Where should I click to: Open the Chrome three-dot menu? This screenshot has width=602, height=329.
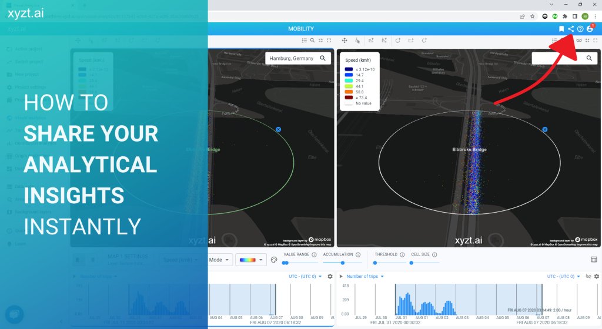[x=595, y=16]
